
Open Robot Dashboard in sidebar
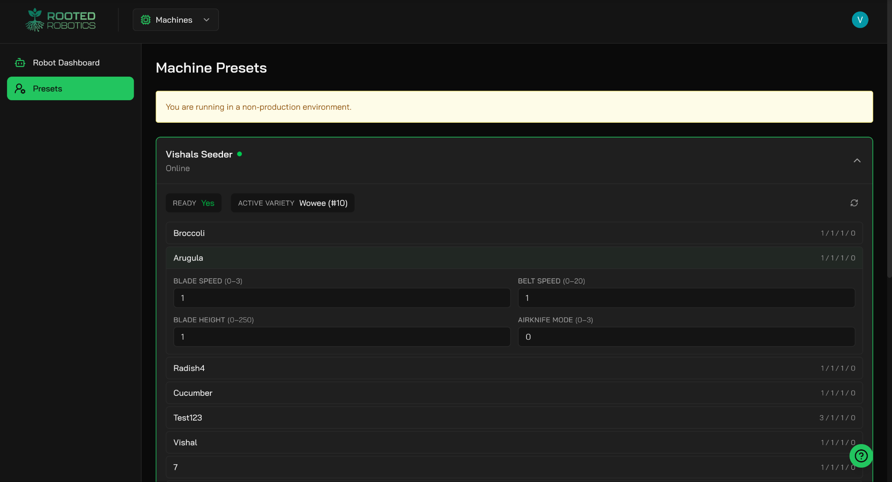[71, 63]
